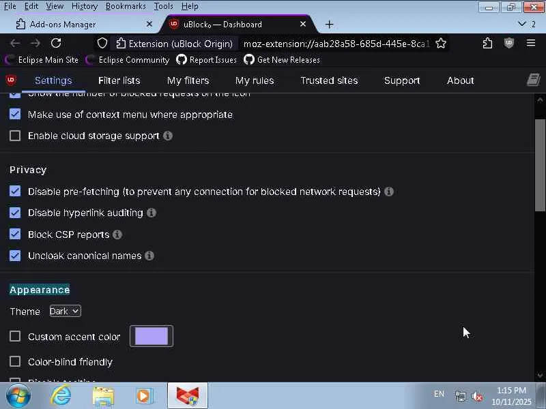Switch to the Trusted sites tab
Screen dimensions: 546x409
click(x=329, y=80)
